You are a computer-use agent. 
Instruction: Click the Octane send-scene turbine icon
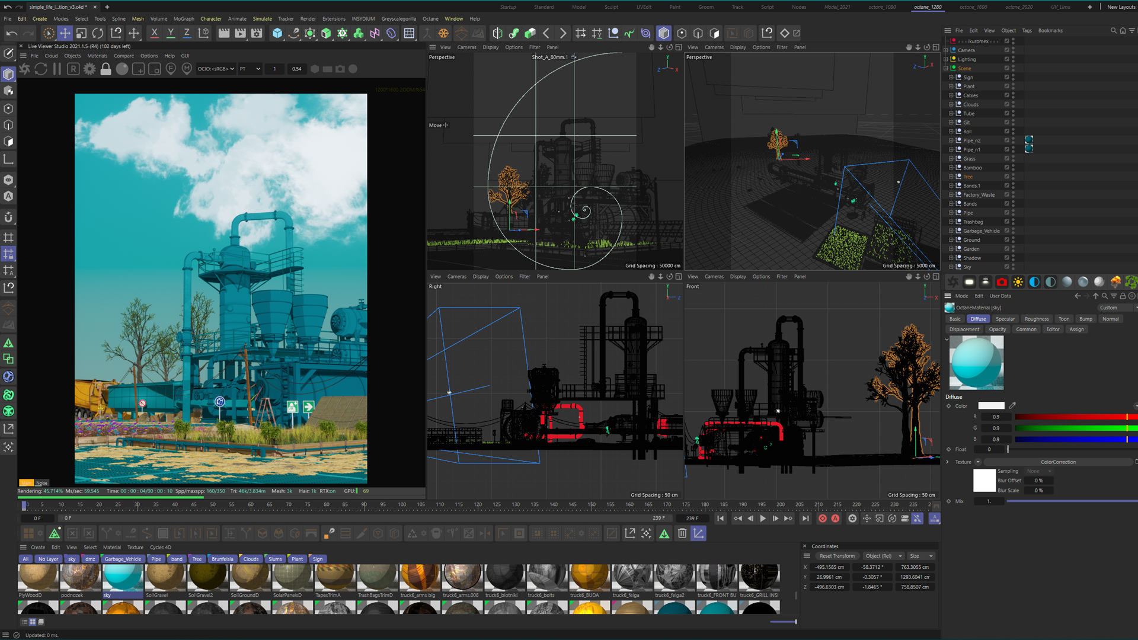click(24, 69)
